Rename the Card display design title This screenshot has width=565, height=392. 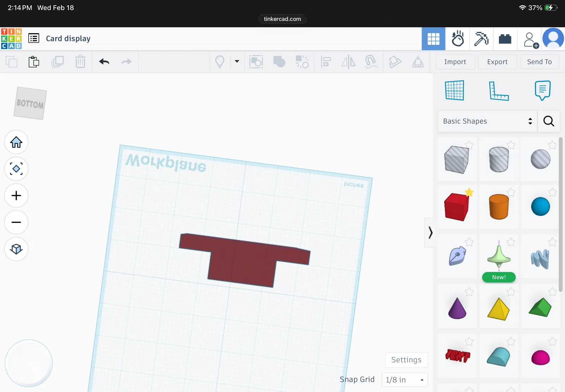68,38
